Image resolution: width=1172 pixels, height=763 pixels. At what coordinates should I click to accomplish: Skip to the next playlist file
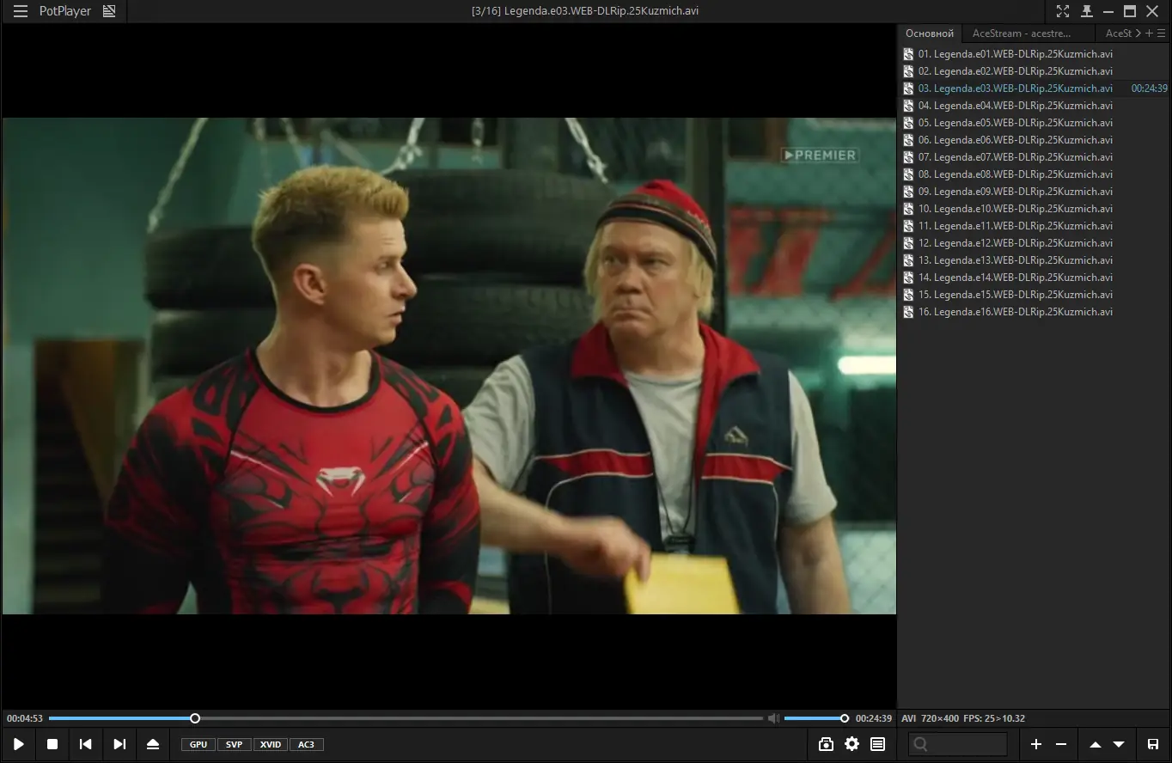tap(119, 744)
